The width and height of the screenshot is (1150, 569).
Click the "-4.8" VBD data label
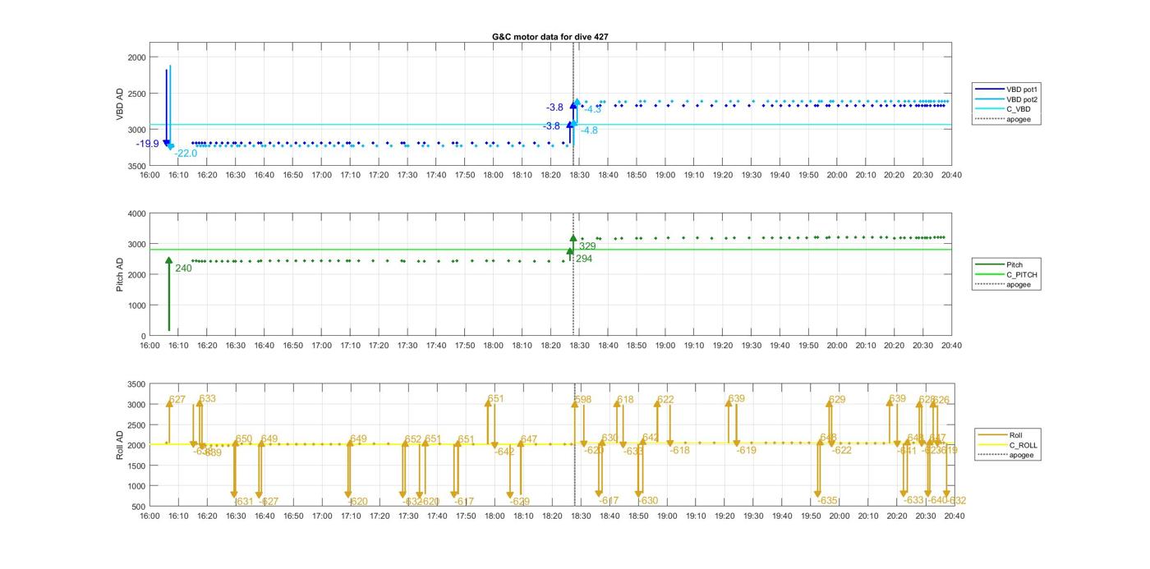[589, 131]
